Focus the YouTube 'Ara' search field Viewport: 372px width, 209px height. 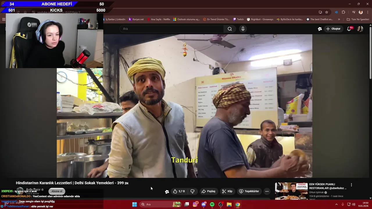pos(171,29)
